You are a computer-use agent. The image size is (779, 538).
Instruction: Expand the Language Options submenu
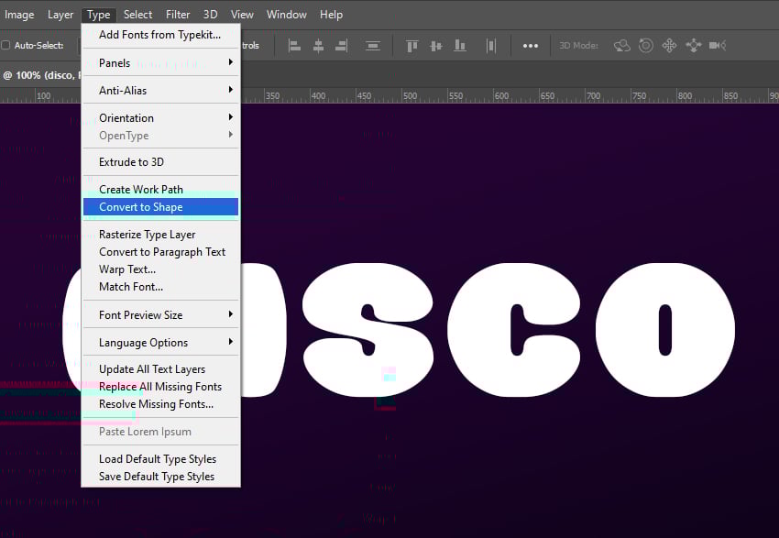tap(160, 342)
